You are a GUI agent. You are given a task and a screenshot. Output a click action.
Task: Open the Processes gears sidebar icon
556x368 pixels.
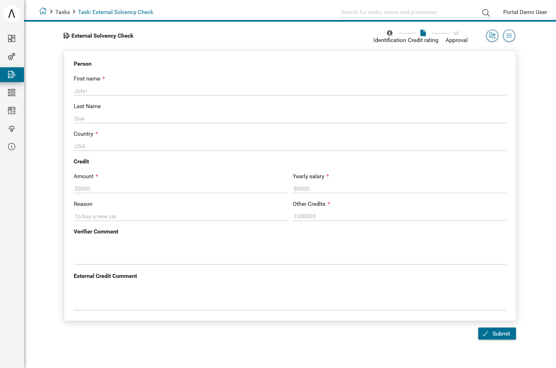(12, 56)
